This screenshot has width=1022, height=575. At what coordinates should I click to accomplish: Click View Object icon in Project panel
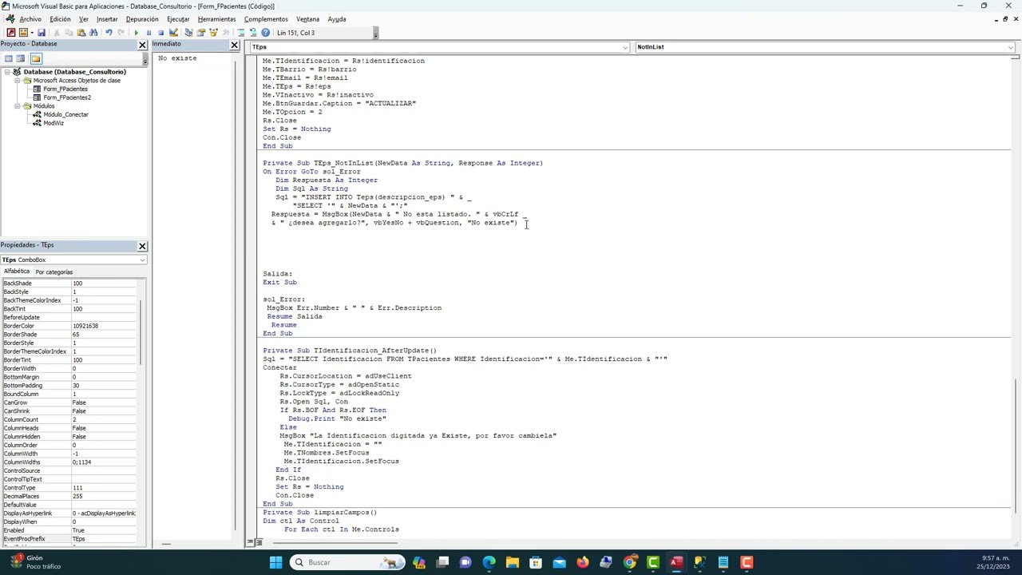(22, 58)
